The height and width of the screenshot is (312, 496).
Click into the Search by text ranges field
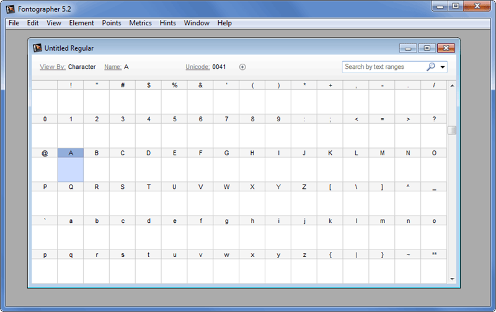pos(383,67)
